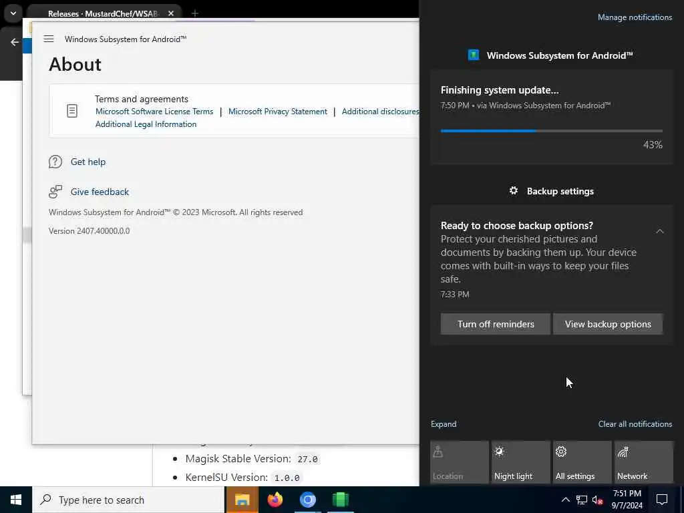Open the Finishing system update notification
Image resolution: width=684 pixels, height=513 pixels.
click(x=551, y=116)
